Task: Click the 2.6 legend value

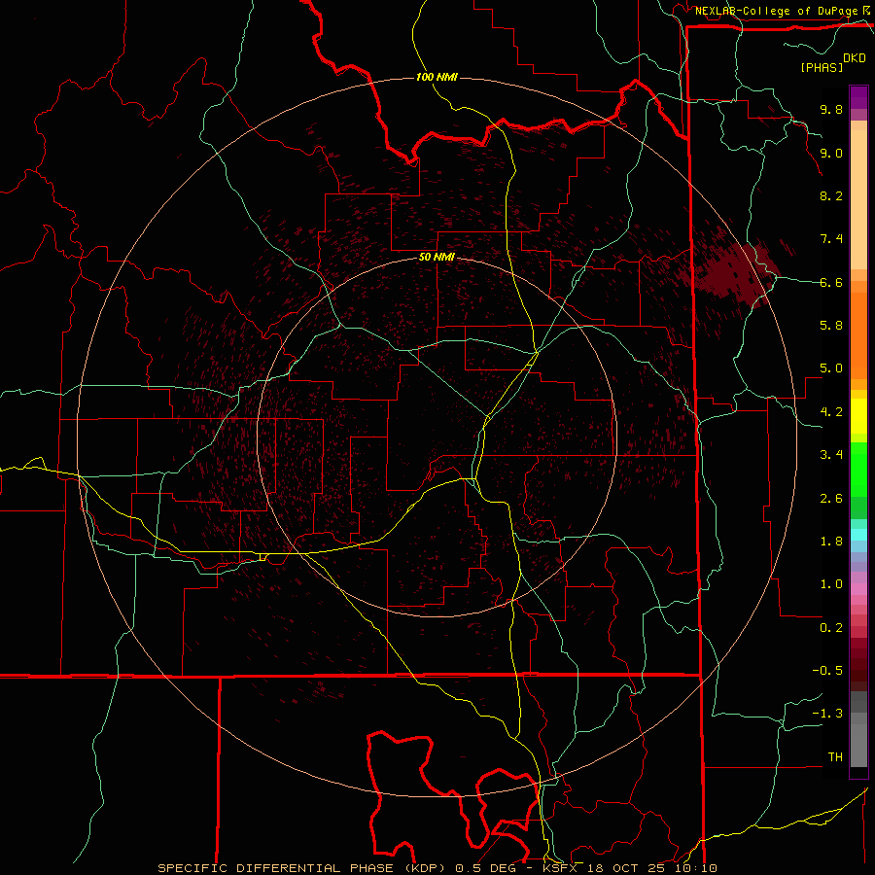Action: (x=831, y=499)
